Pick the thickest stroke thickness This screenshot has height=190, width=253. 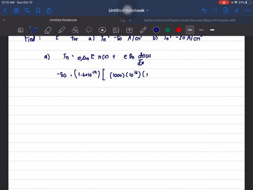[x=212, y=30]
